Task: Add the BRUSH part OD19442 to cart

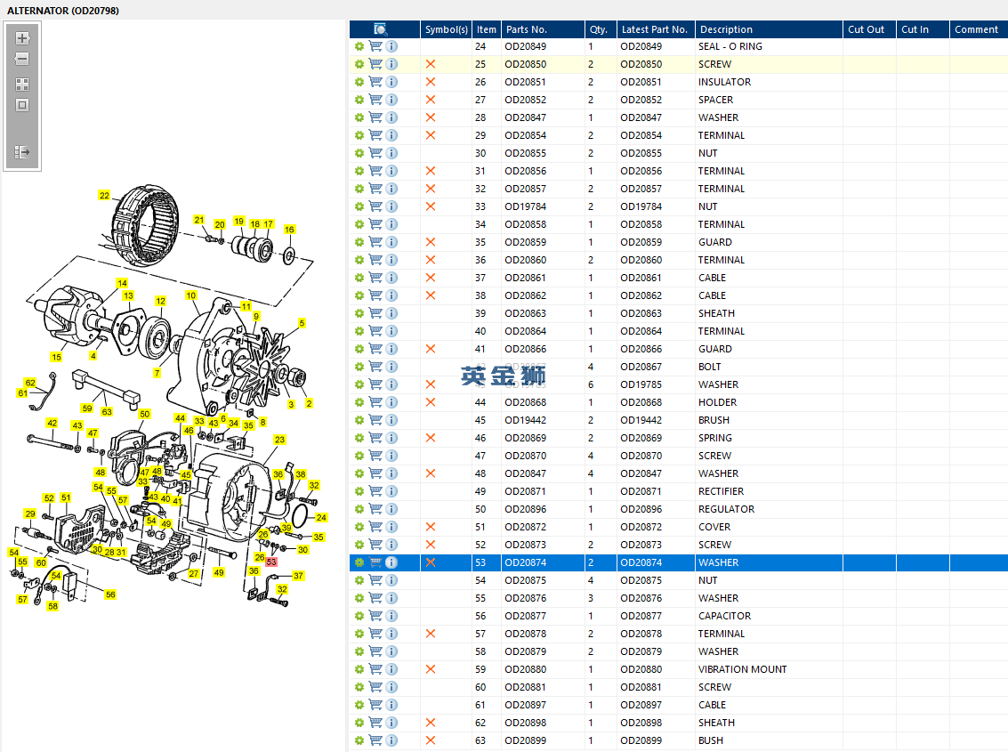Action: [x=375, y=420]
